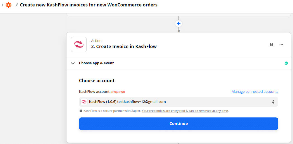Click the back chevron beside the Zapier logo
This screenshot has height=144, width=293.
(x=3, y=5)
